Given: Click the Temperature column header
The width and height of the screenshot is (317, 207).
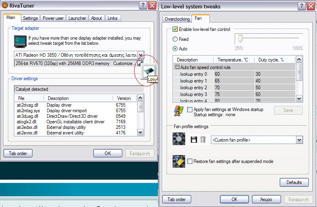Looking at the screenshot, I should click(x=234, y=60).
